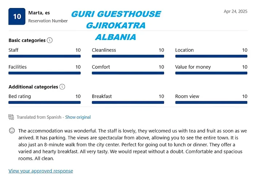This screenshot has height=182, width=255.
Task: Click the Location rating bar
Action: click(x=211, y=56)
